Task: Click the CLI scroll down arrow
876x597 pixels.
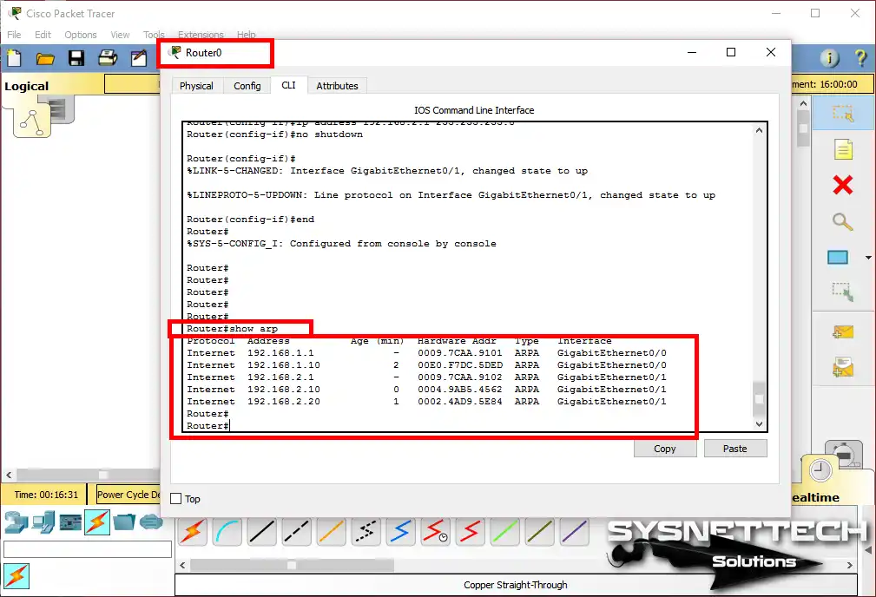Action: click(759, 423)
